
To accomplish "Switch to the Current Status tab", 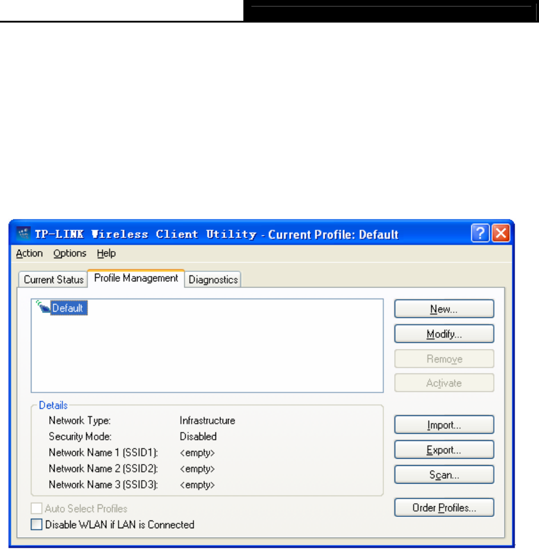I will coord(53,280).
